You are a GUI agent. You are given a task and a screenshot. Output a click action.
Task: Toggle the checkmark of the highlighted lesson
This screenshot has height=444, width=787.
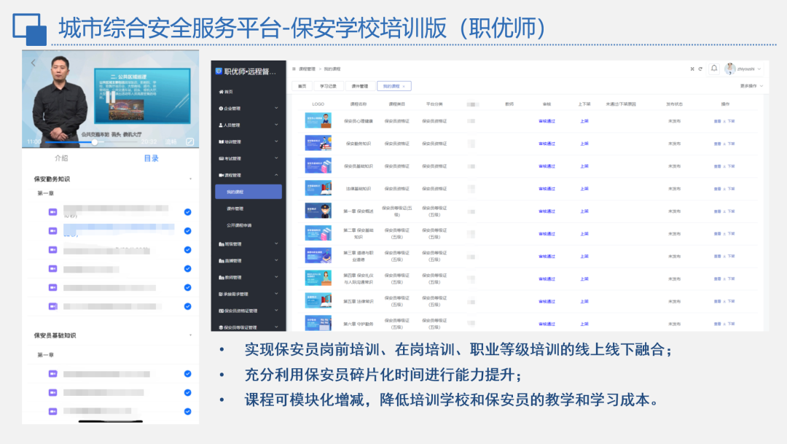pyautogui.click(x=188, y=231)
